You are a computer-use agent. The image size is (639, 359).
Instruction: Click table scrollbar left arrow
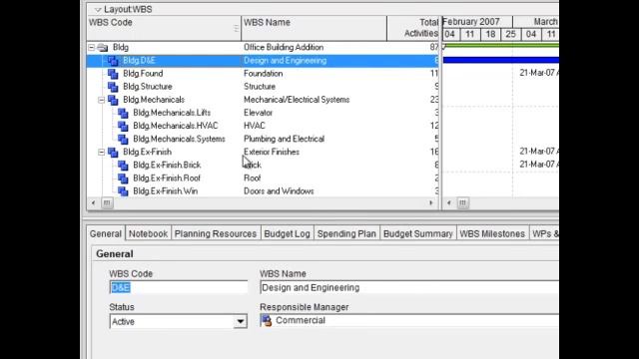pos(93,202)
